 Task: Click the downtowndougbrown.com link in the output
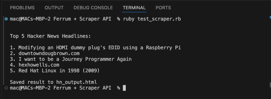point(49,54)
